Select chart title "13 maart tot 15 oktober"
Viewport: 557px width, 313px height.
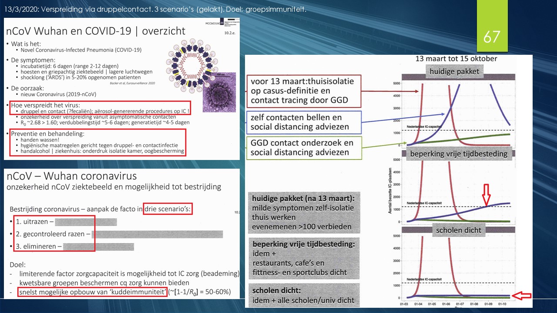[x=456, y=58]
